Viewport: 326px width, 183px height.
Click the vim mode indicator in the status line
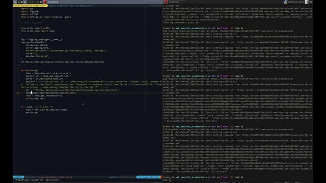pos(18,177)
